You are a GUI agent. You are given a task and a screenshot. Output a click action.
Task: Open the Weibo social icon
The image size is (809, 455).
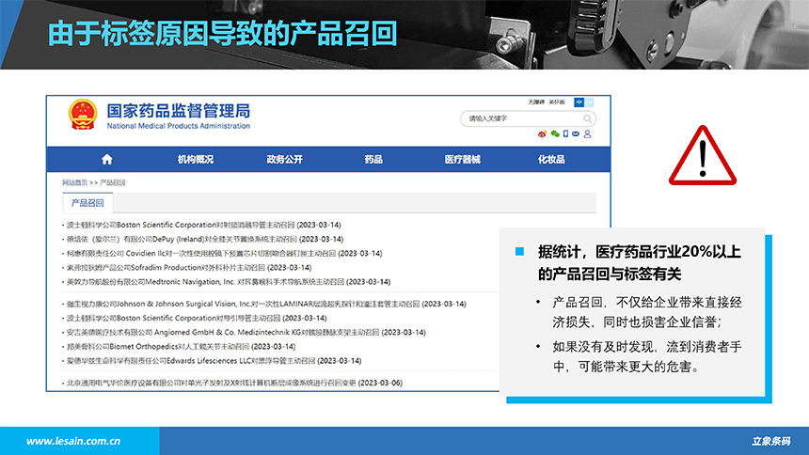click(x=542, y=134)
